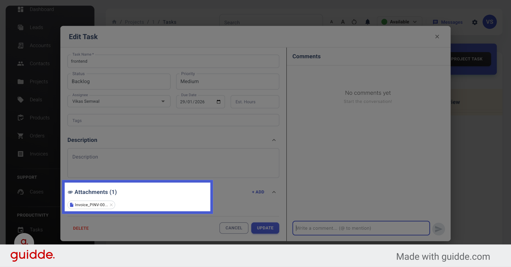This screenshot has height=267, width=511.
Task: Click the Cases headset icon
Action: click(x=20, y=192)
